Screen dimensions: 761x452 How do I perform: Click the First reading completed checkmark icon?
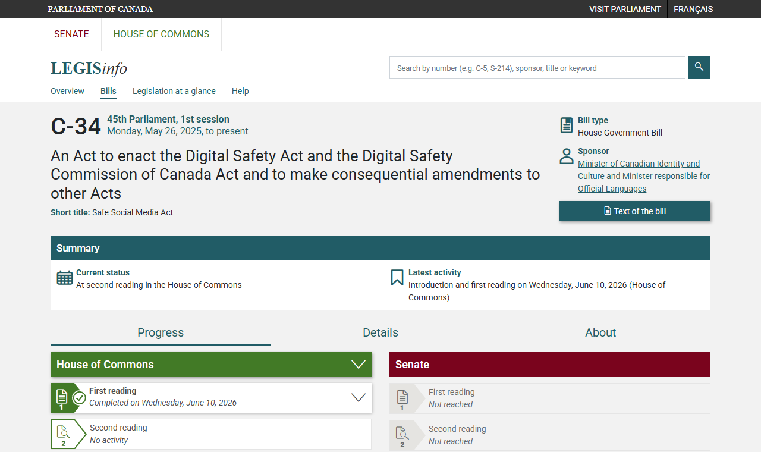(79, 398)
